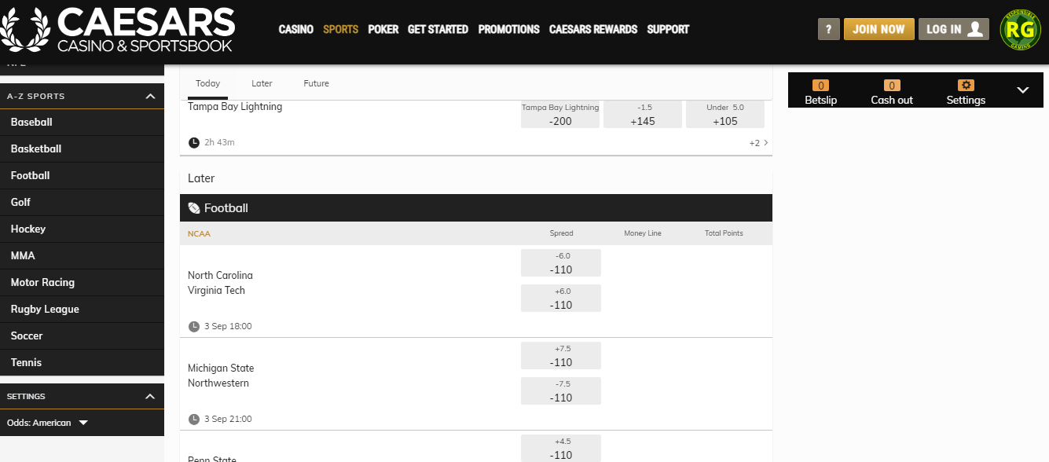Screen dimensions: 1049x462
Task: Open the RG Responsible Gaming badge
Action: [1020, 29]
